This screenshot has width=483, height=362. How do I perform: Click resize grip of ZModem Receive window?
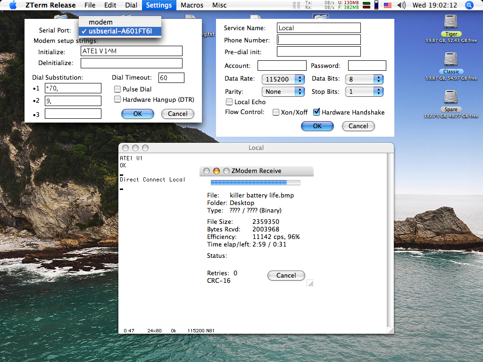(310, 283)
